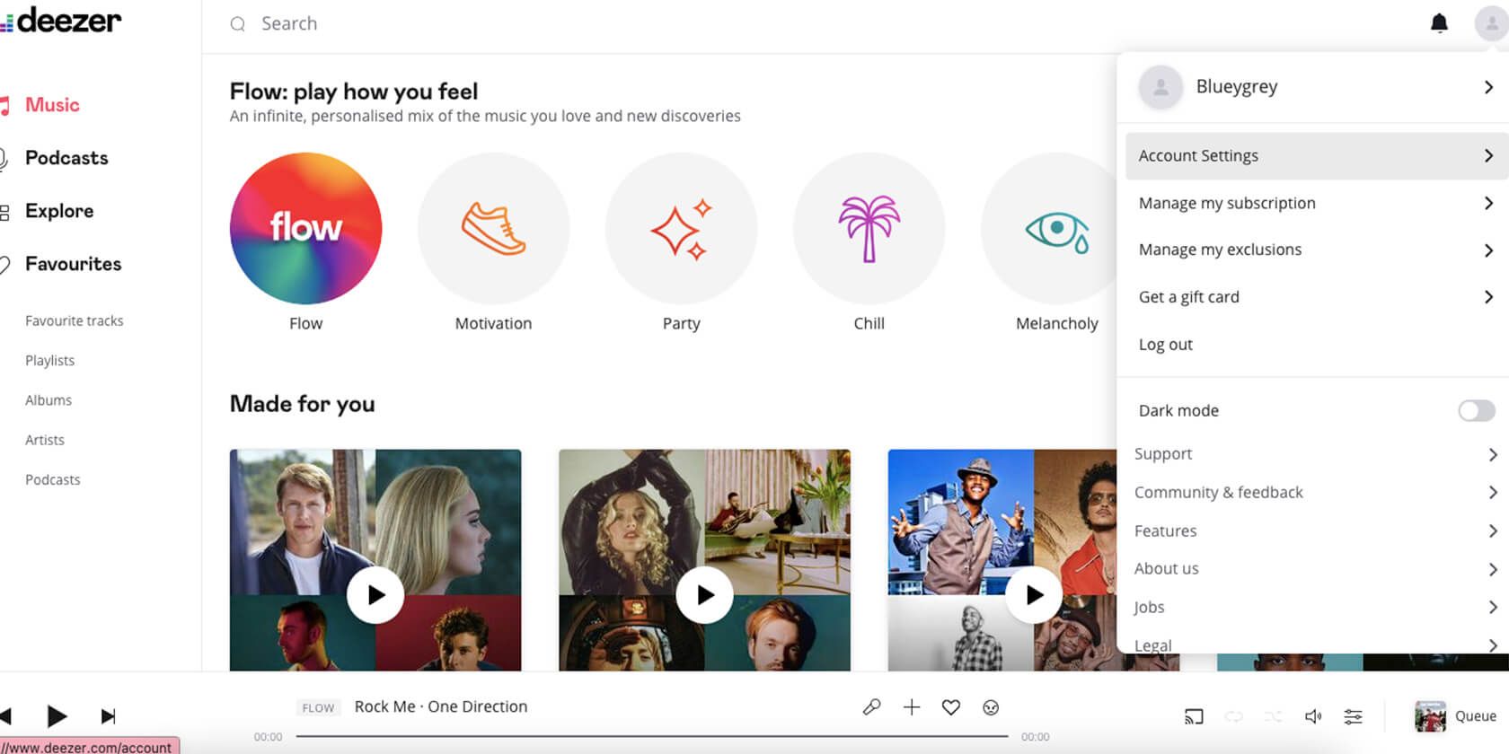This screenshot has height=754, width=1509.
Task: Play the current track
Action: [57, 716]
